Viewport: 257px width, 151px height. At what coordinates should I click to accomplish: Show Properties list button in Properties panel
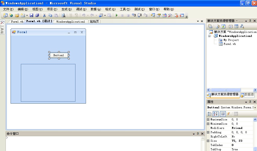point(223,114)
